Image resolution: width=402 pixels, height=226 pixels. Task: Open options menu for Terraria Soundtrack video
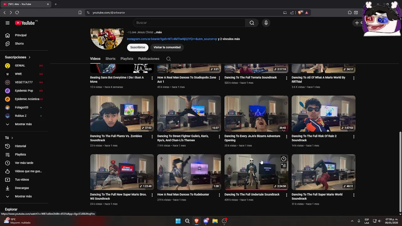[286, 78]
